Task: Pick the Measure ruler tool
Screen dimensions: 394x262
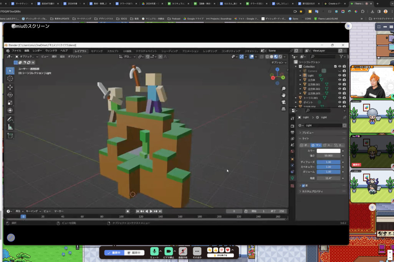Action: pos(10,127)
